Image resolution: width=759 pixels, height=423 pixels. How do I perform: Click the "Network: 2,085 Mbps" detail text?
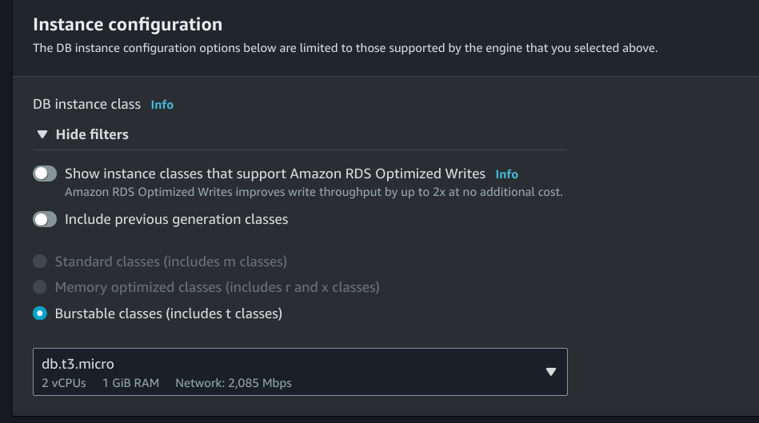[234, 383]
